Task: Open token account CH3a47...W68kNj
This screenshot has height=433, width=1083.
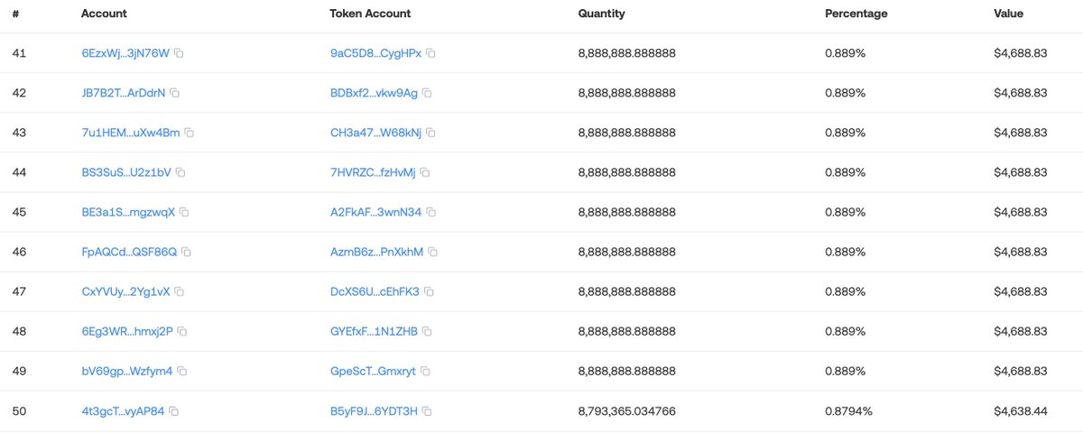Action: [375, 133]
